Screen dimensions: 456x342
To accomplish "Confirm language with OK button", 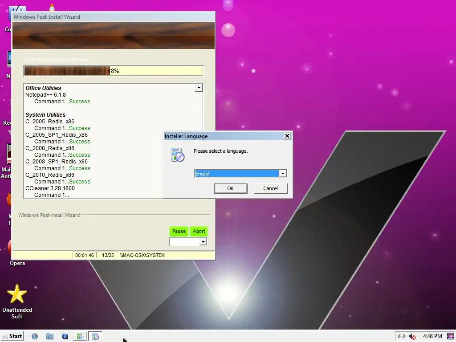I will tap(231, 188).
